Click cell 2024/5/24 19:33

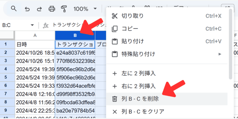35,85
